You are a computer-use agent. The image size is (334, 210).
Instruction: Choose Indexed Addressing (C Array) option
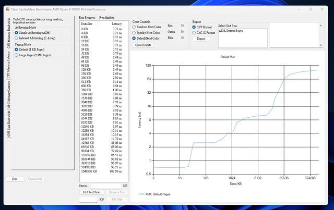(16, 38)
